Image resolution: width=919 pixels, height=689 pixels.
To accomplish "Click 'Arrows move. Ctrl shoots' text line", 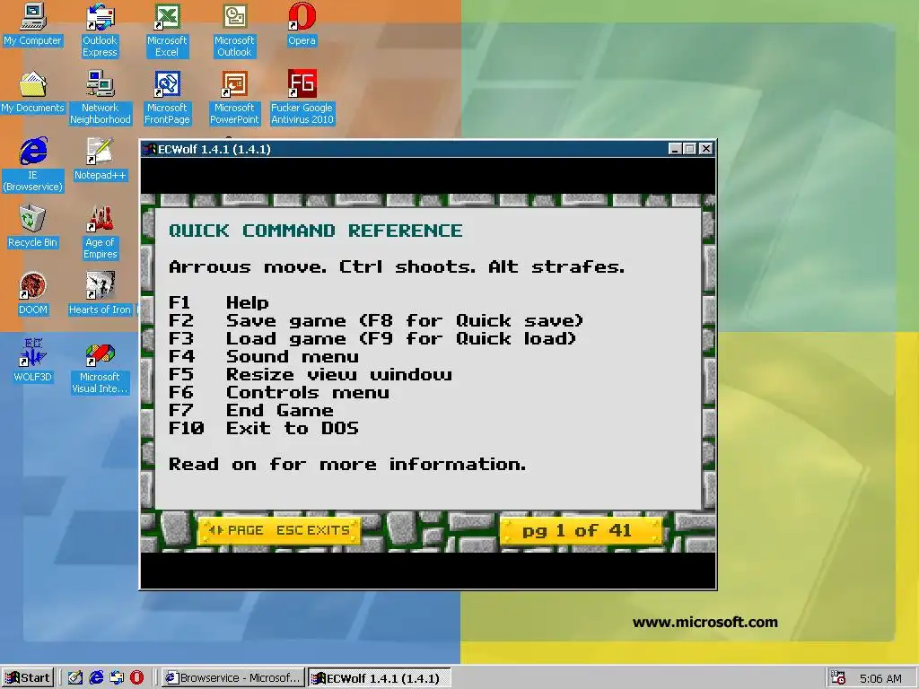I will (x=397, y=266).
